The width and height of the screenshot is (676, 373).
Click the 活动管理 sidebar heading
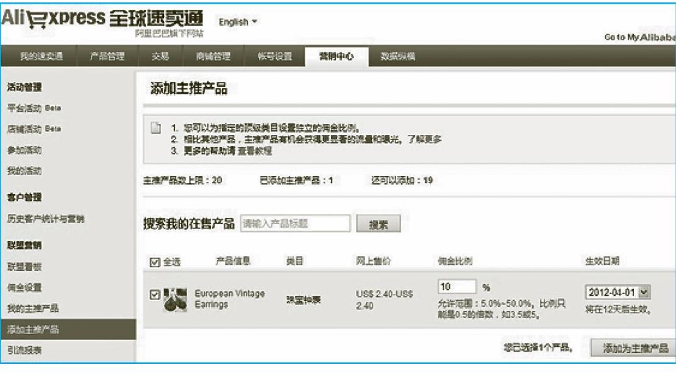point(24,87)
